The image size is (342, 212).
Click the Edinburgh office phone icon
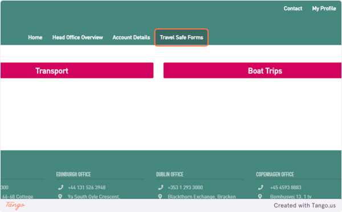[x=60, y=187]
